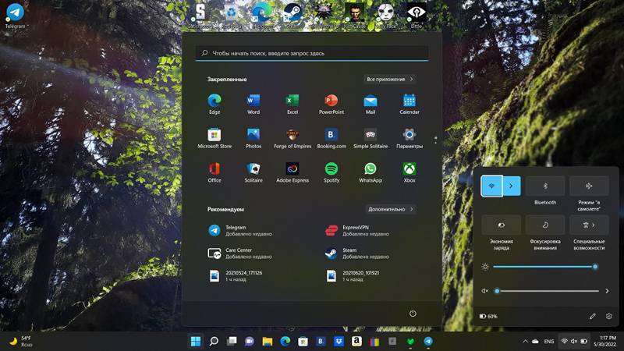The width and height of the screenshot is (624, 351).
Task: Open the Steam desktop shortcut
Action: pyautogui.click(x=292, y=16)
